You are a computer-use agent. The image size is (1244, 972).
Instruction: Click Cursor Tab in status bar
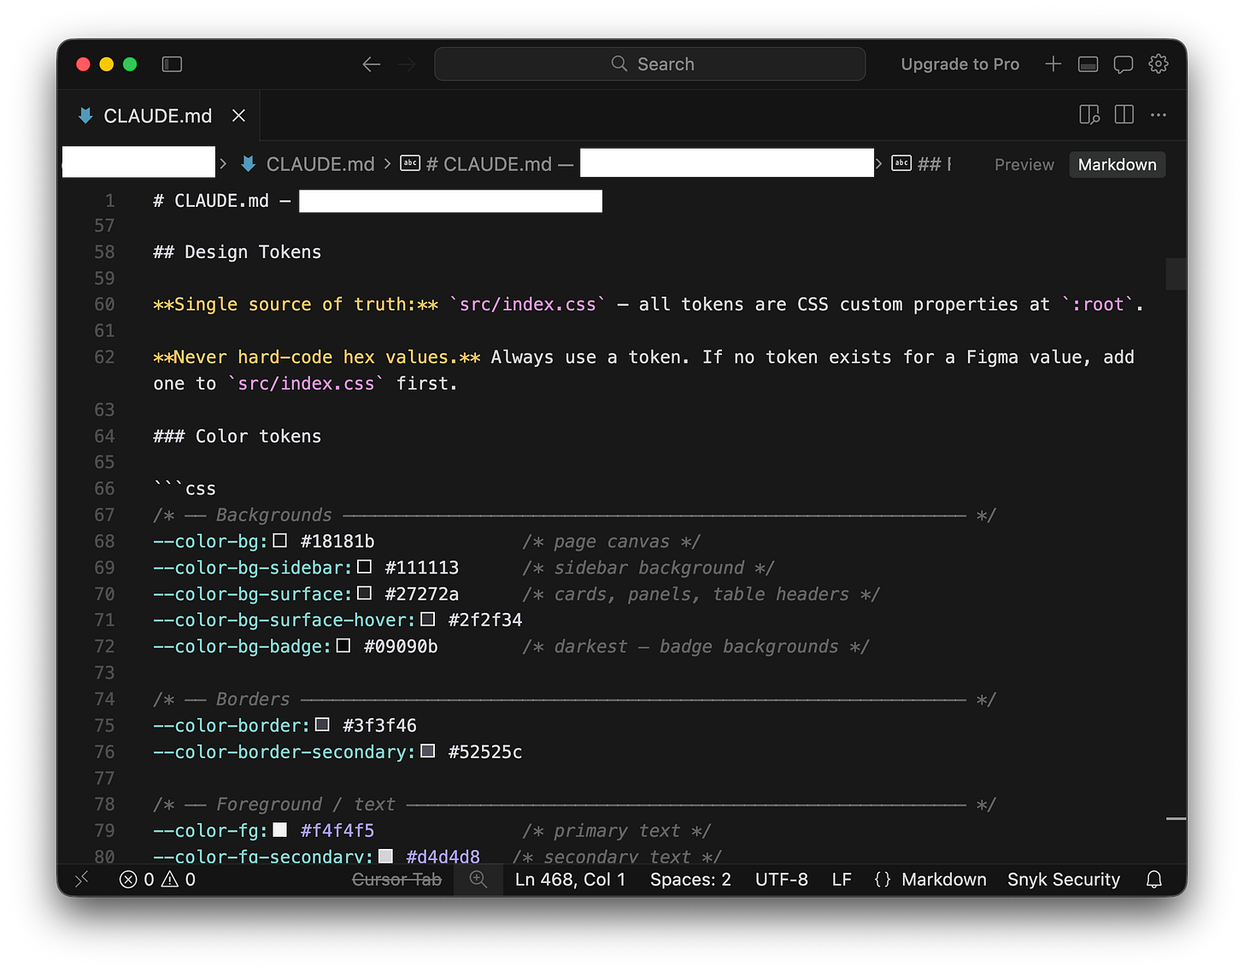(x=396, y=879)
